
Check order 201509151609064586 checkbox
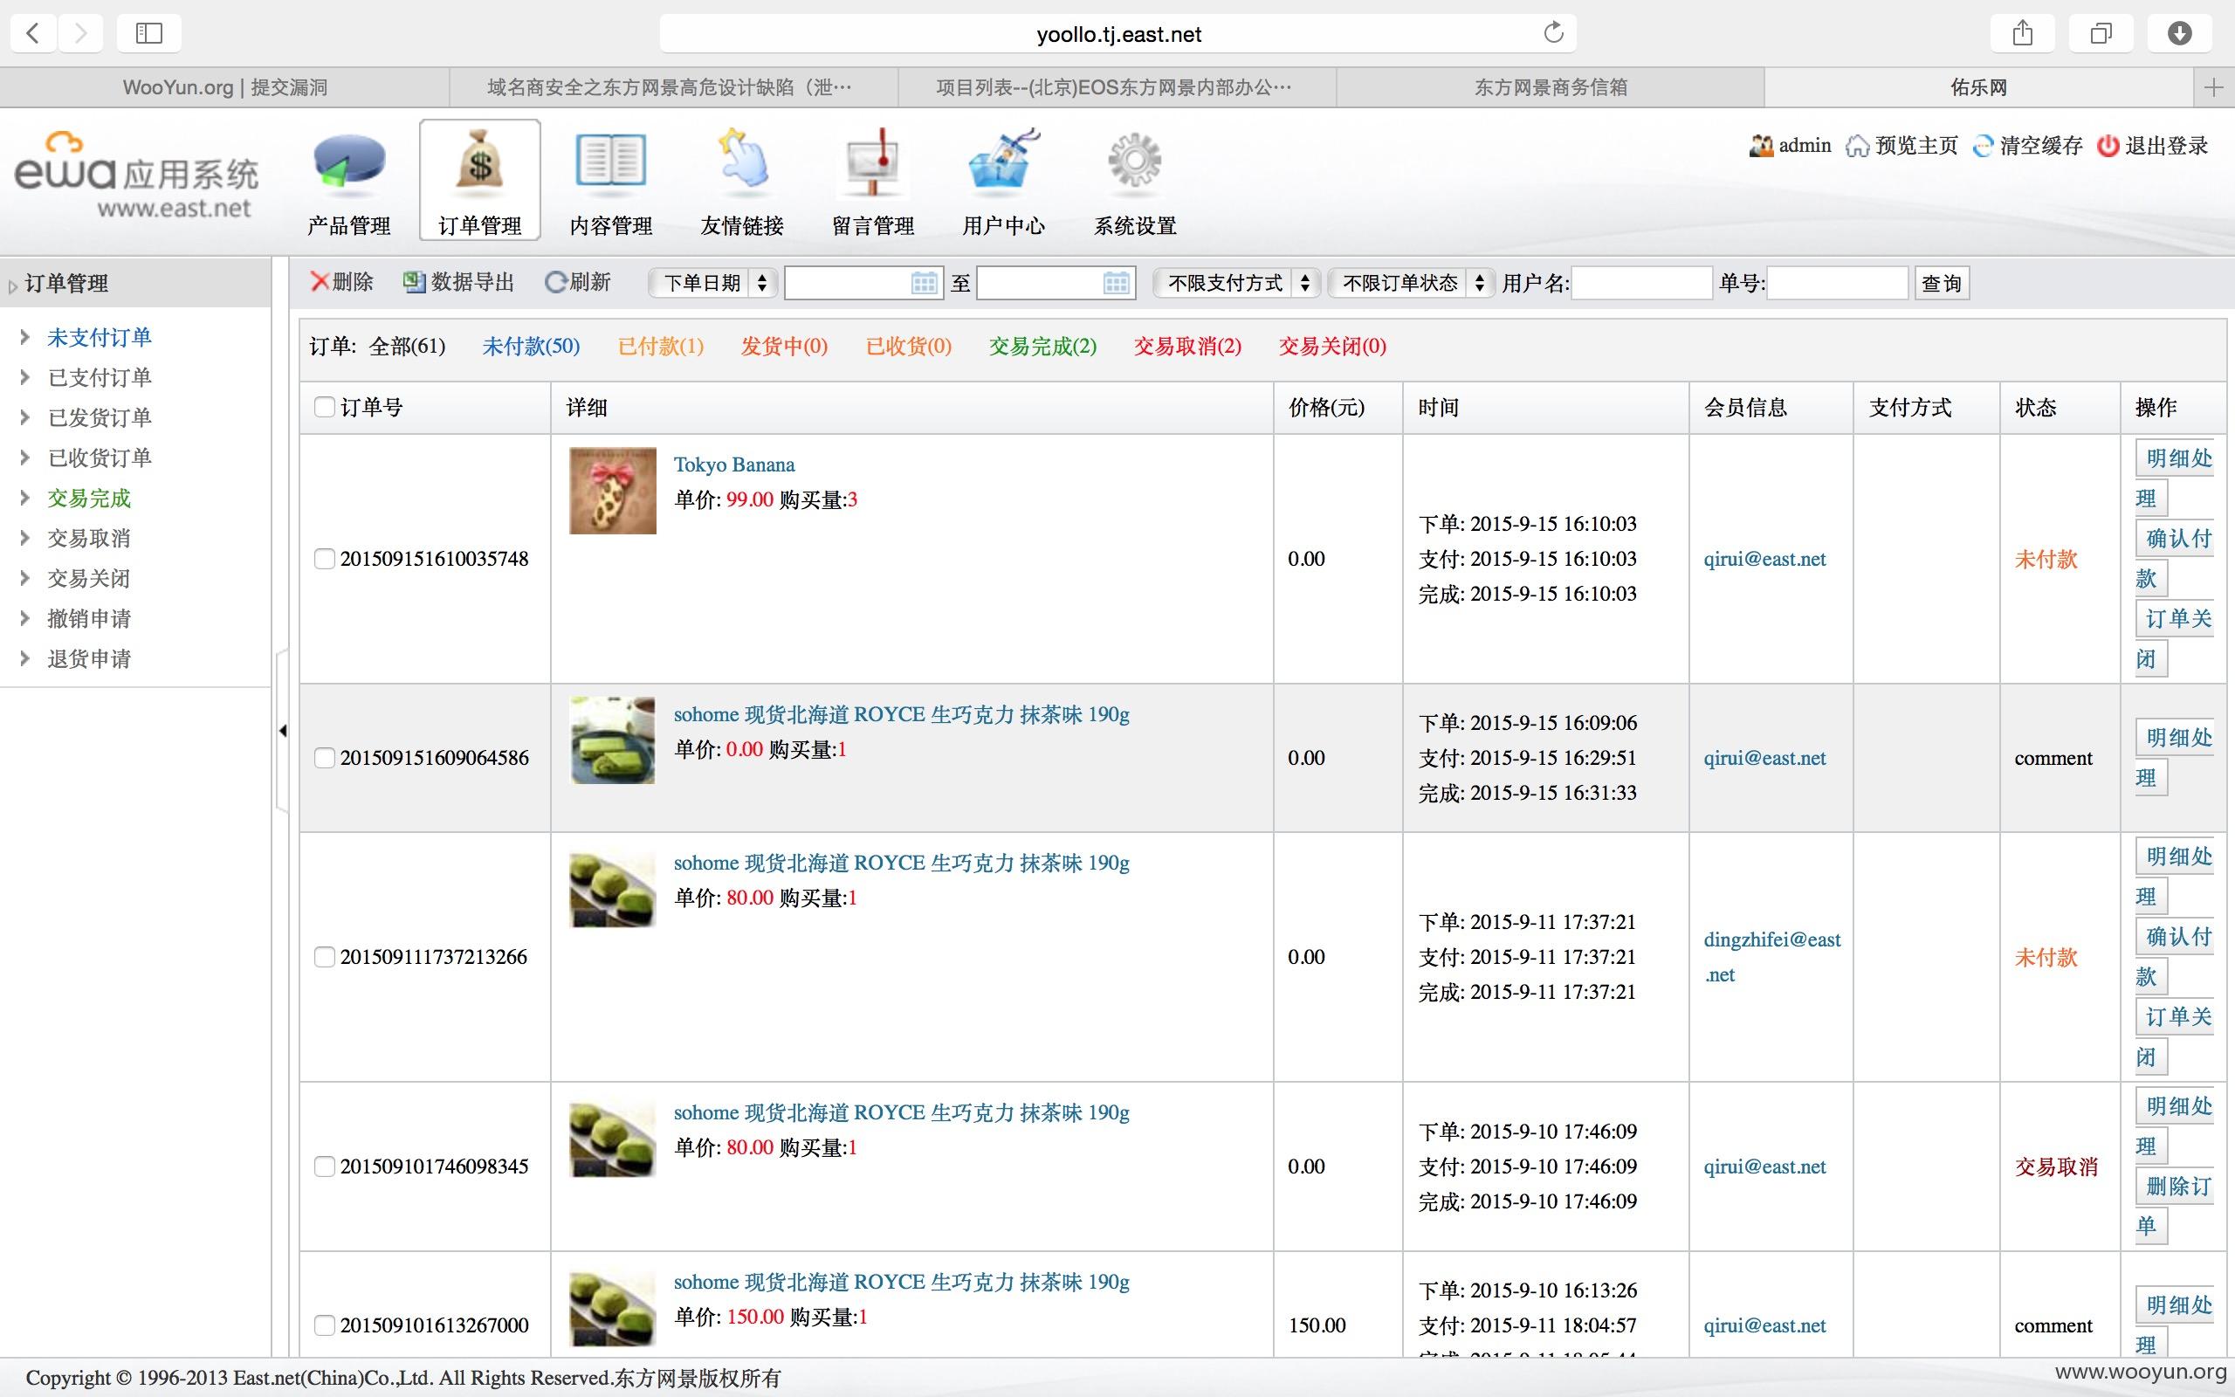(324, 758)
